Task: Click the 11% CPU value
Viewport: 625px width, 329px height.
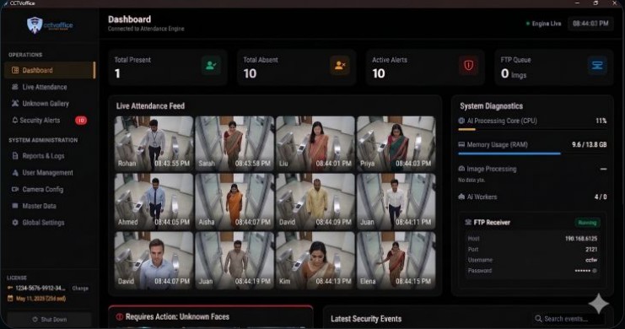Action: 601,121
